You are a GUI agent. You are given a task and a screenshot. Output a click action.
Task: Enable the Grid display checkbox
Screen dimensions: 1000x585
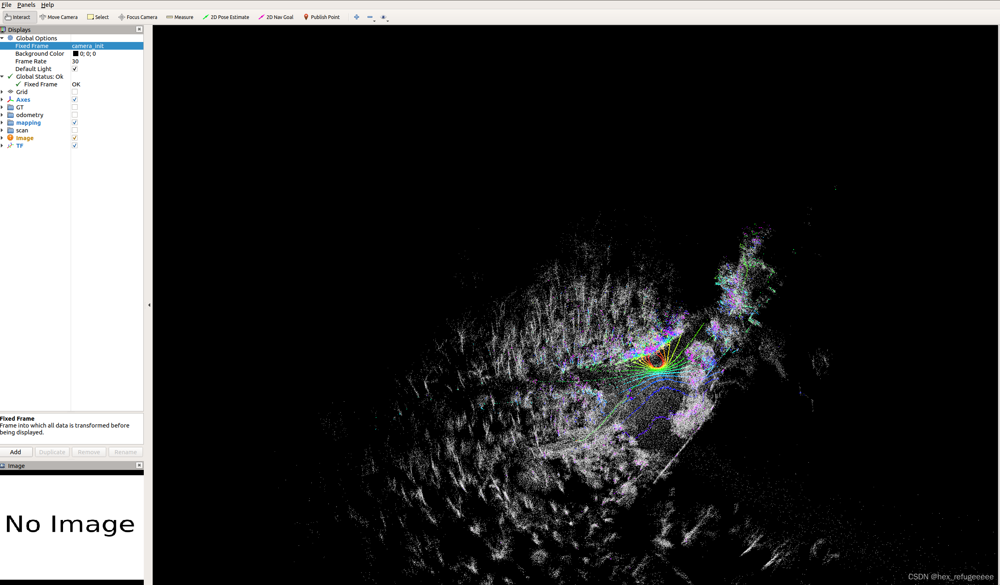[x=75, y=92]
